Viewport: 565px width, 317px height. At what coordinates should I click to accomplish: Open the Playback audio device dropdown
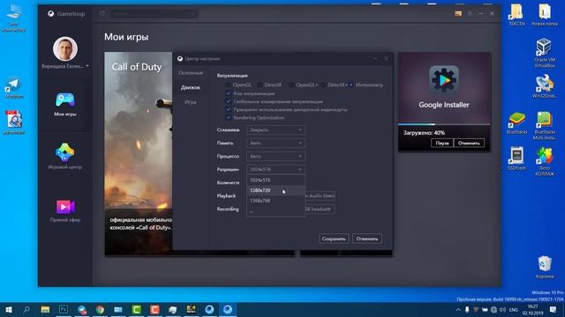[x=320, y=195]
